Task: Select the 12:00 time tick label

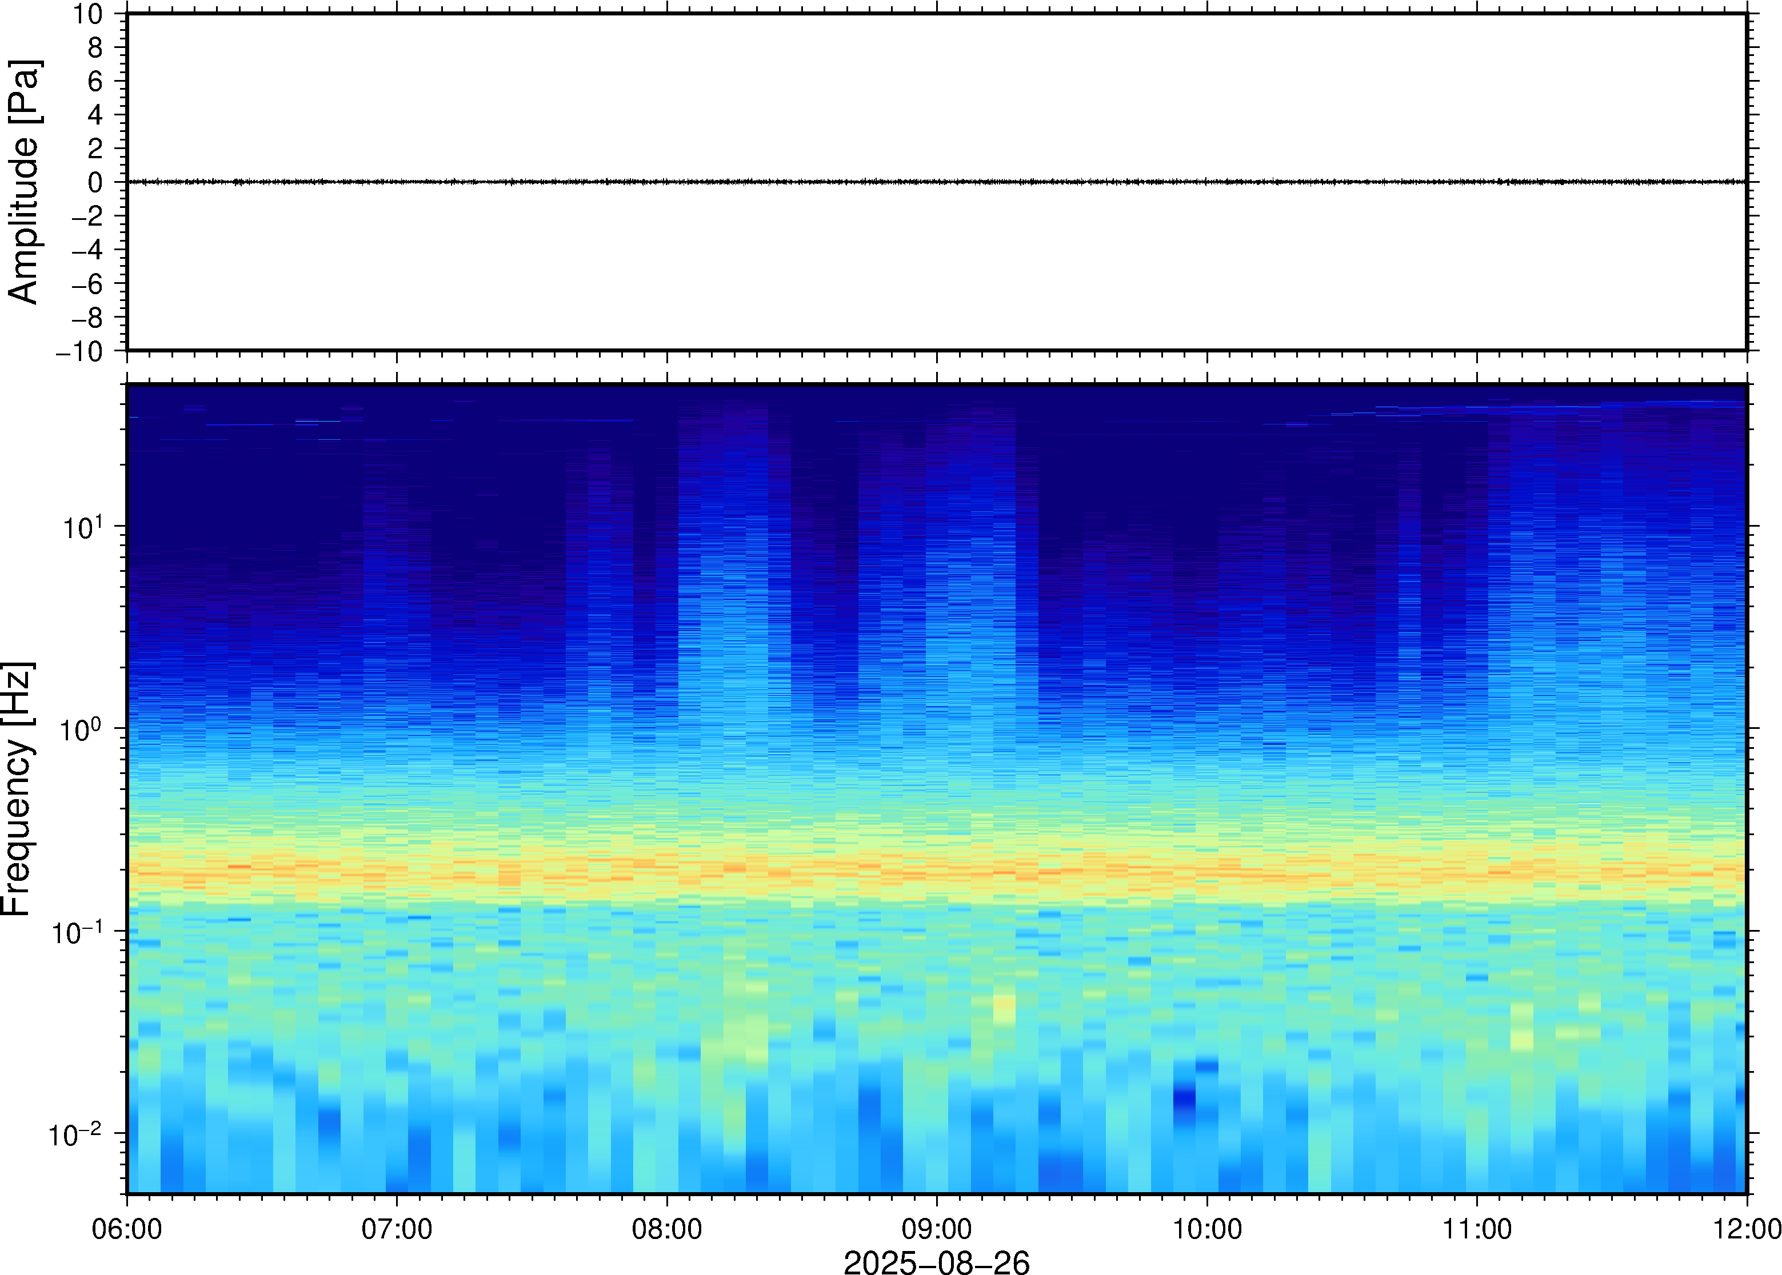Action: click(1747, 1229)
